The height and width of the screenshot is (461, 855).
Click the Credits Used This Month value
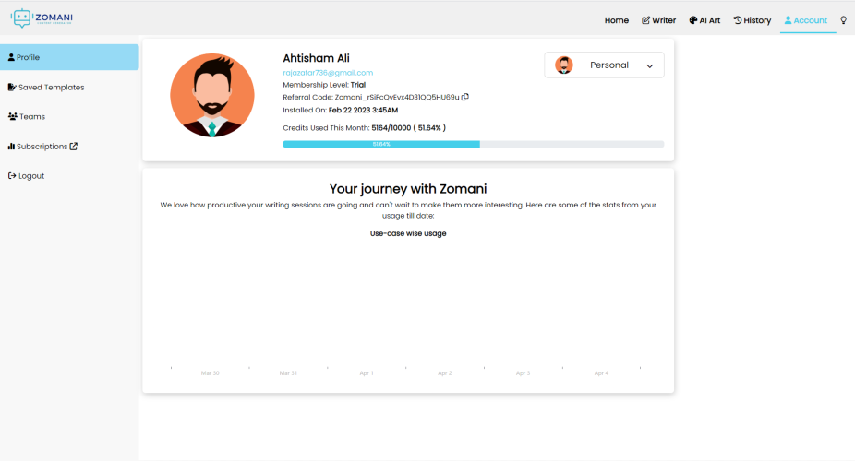point(408,128)
